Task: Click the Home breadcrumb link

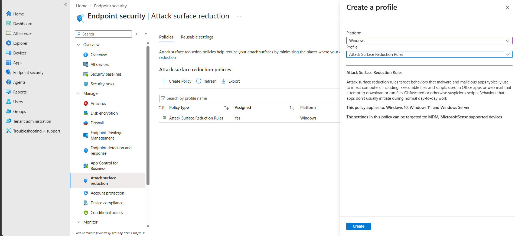Action: pos(82,6)
